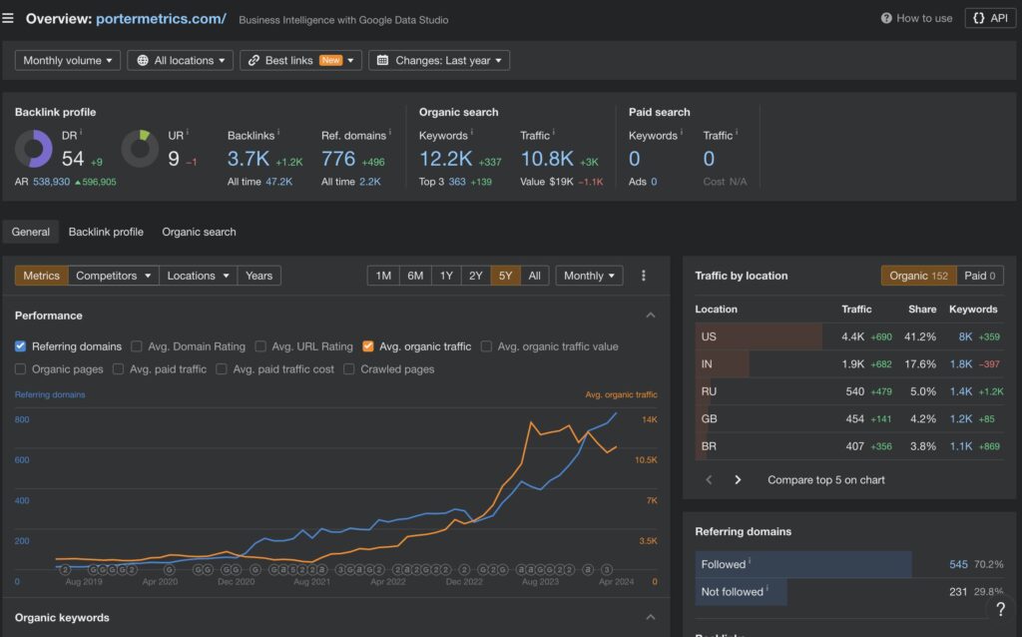Uncheck the Referring domains checkbox
This screenshot has width=1022, height=637.
tap(20, 346)
